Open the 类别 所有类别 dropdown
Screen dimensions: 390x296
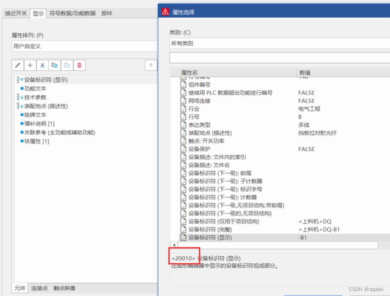pyautogui.click(x=279, y=44)
